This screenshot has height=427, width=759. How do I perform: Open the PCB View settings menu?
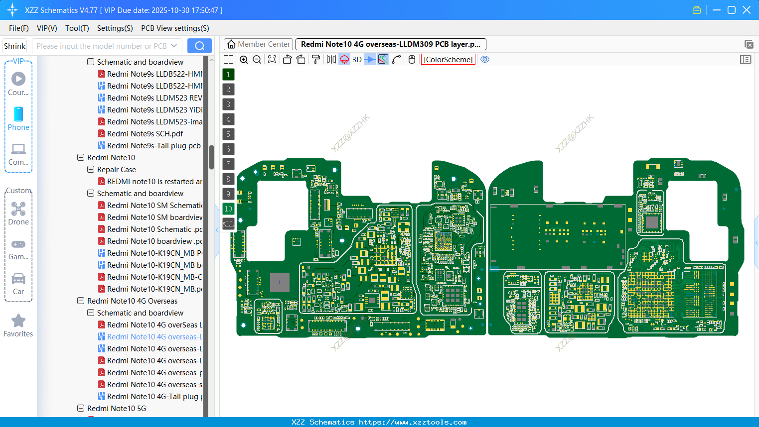(x=175, y=28)
